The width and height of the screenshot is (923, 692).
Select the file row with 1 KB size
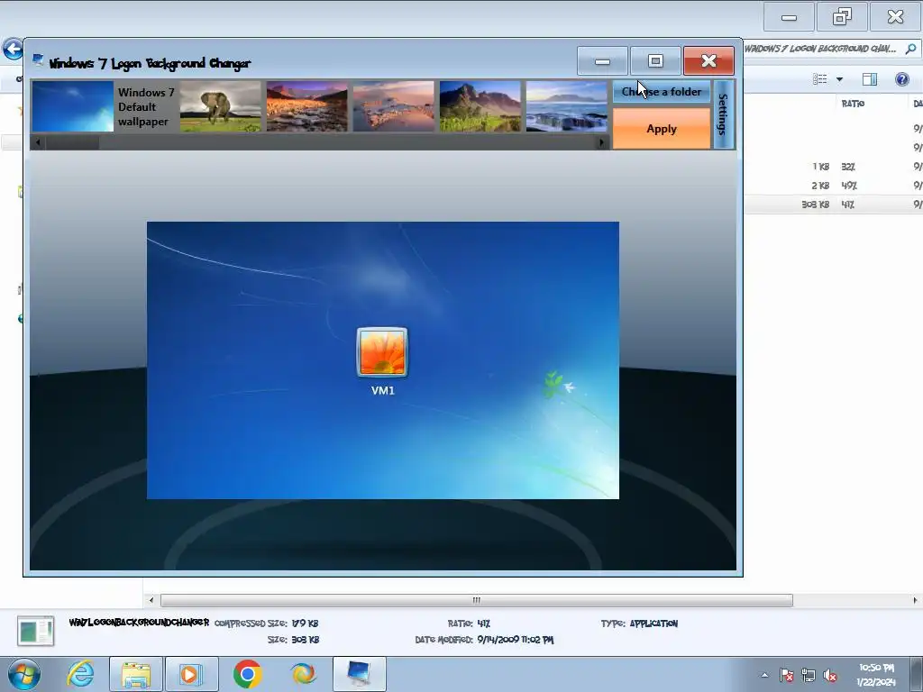(833, 167)
